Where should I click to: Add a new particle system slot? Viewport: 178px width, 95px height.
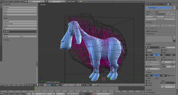[x=174, y=7]
